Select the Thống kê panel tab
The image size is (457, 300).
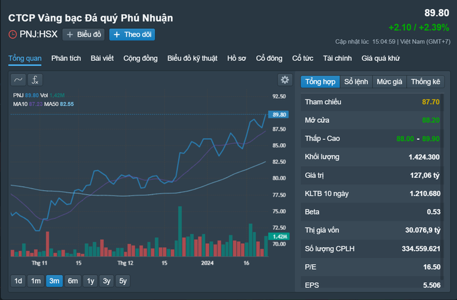coord(426,82)
